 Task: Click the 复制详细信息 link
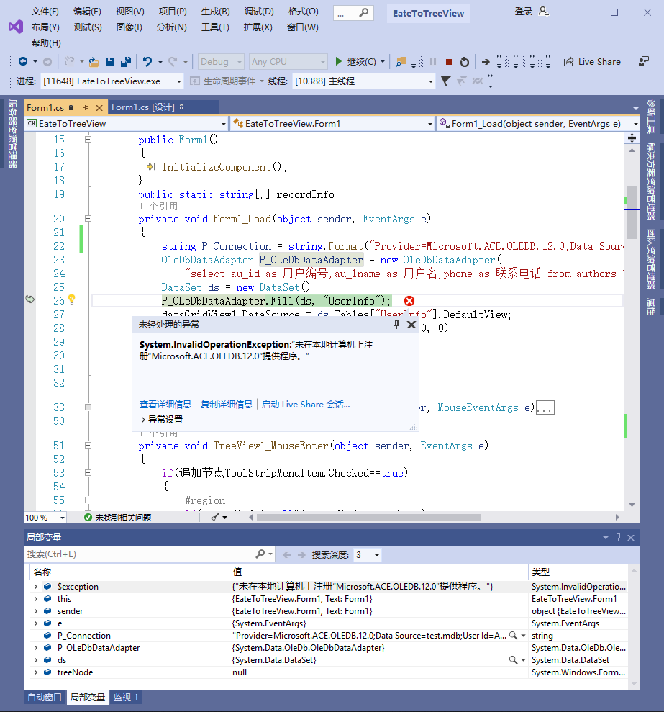pos(227,404)
